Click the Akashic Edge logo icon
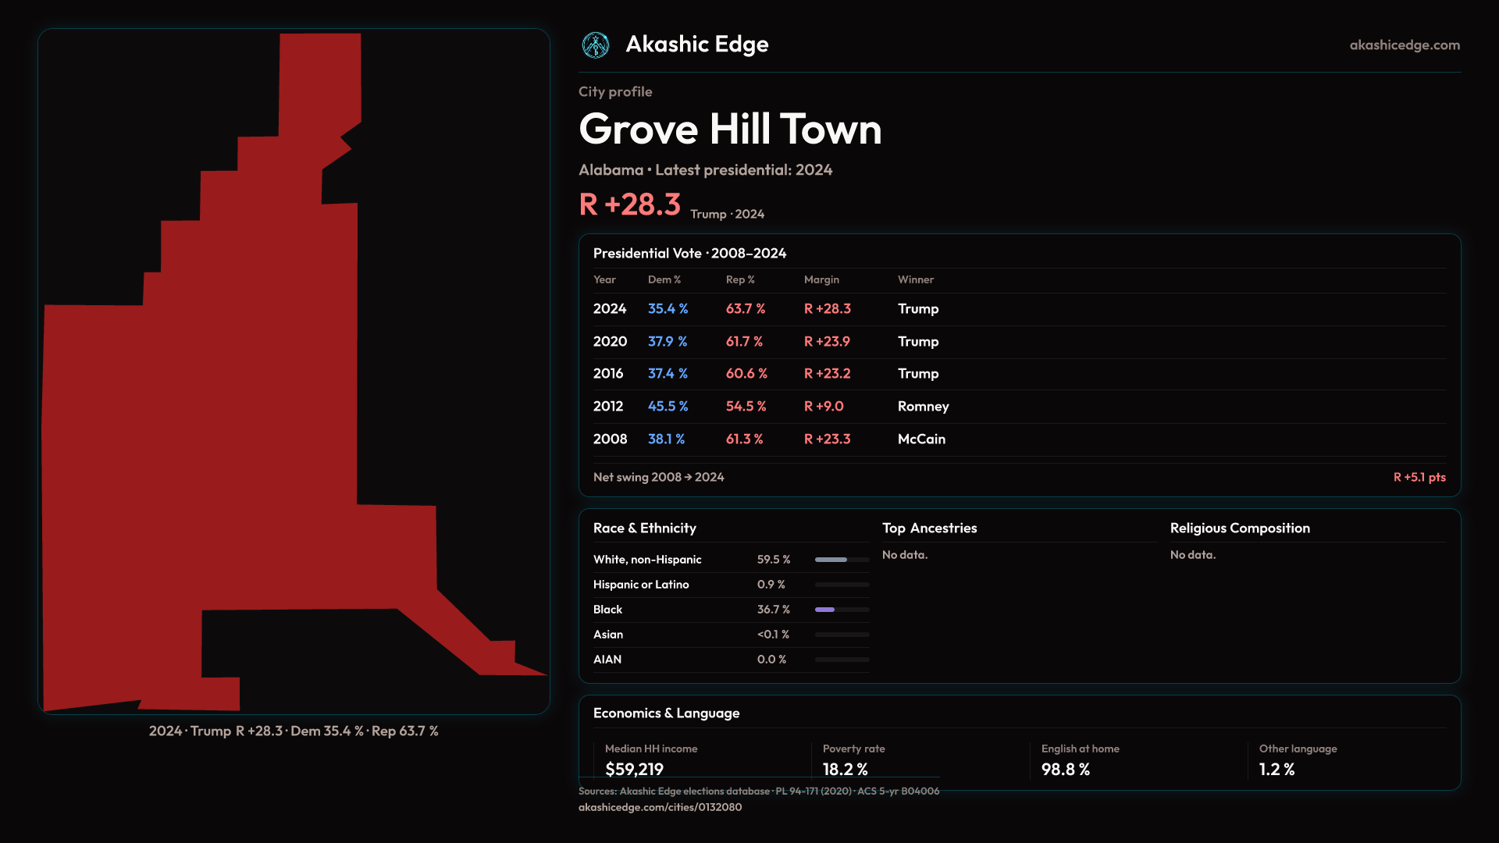 click(596, 45)
